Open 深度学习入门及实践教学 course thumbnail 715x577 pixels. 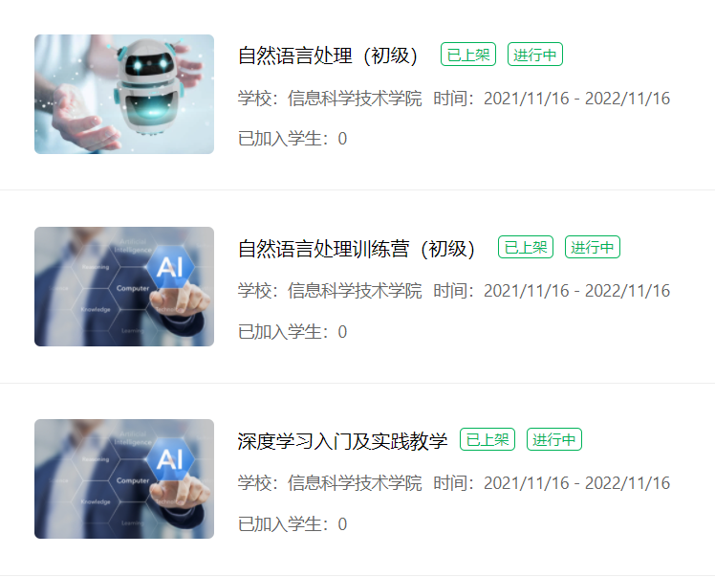tap(124, 478)
